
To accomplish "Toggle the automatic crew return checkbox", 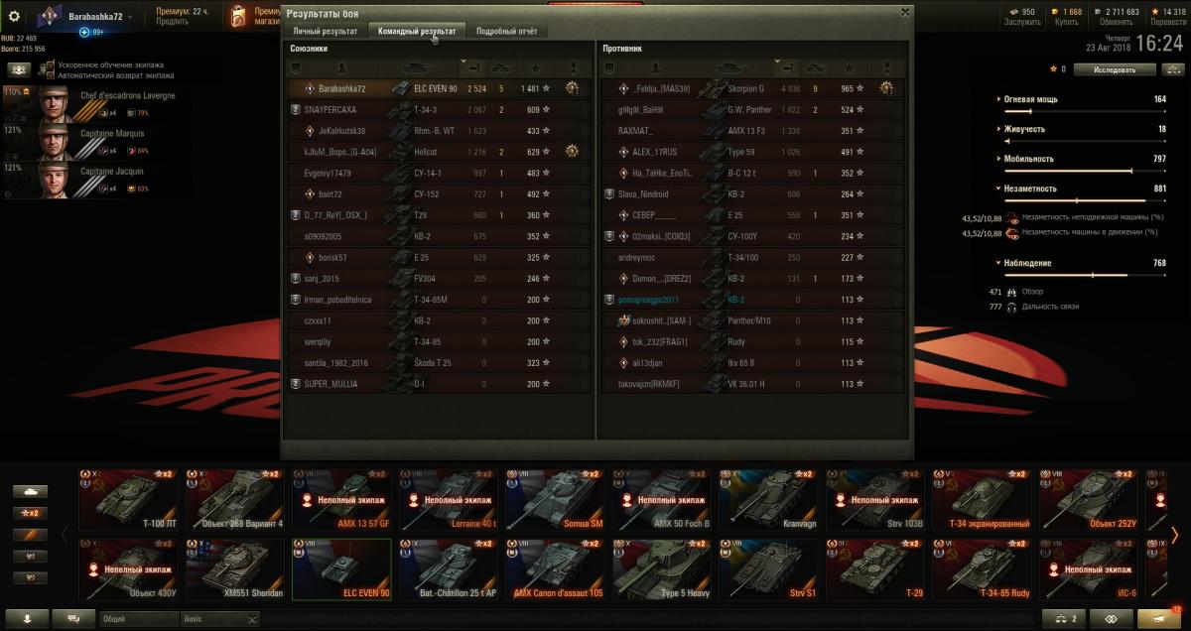I will (x=50, y=74).
